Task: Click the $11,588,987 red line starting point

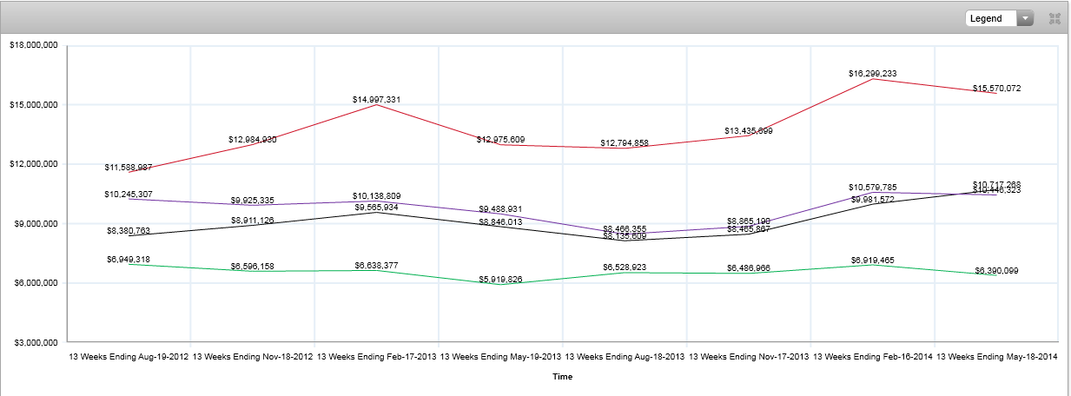Action: 129,172
